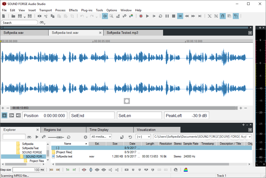266x178 pixels.
Task: Select the SOUND FORGE folder in tree
Action: (x=32, y=152)
